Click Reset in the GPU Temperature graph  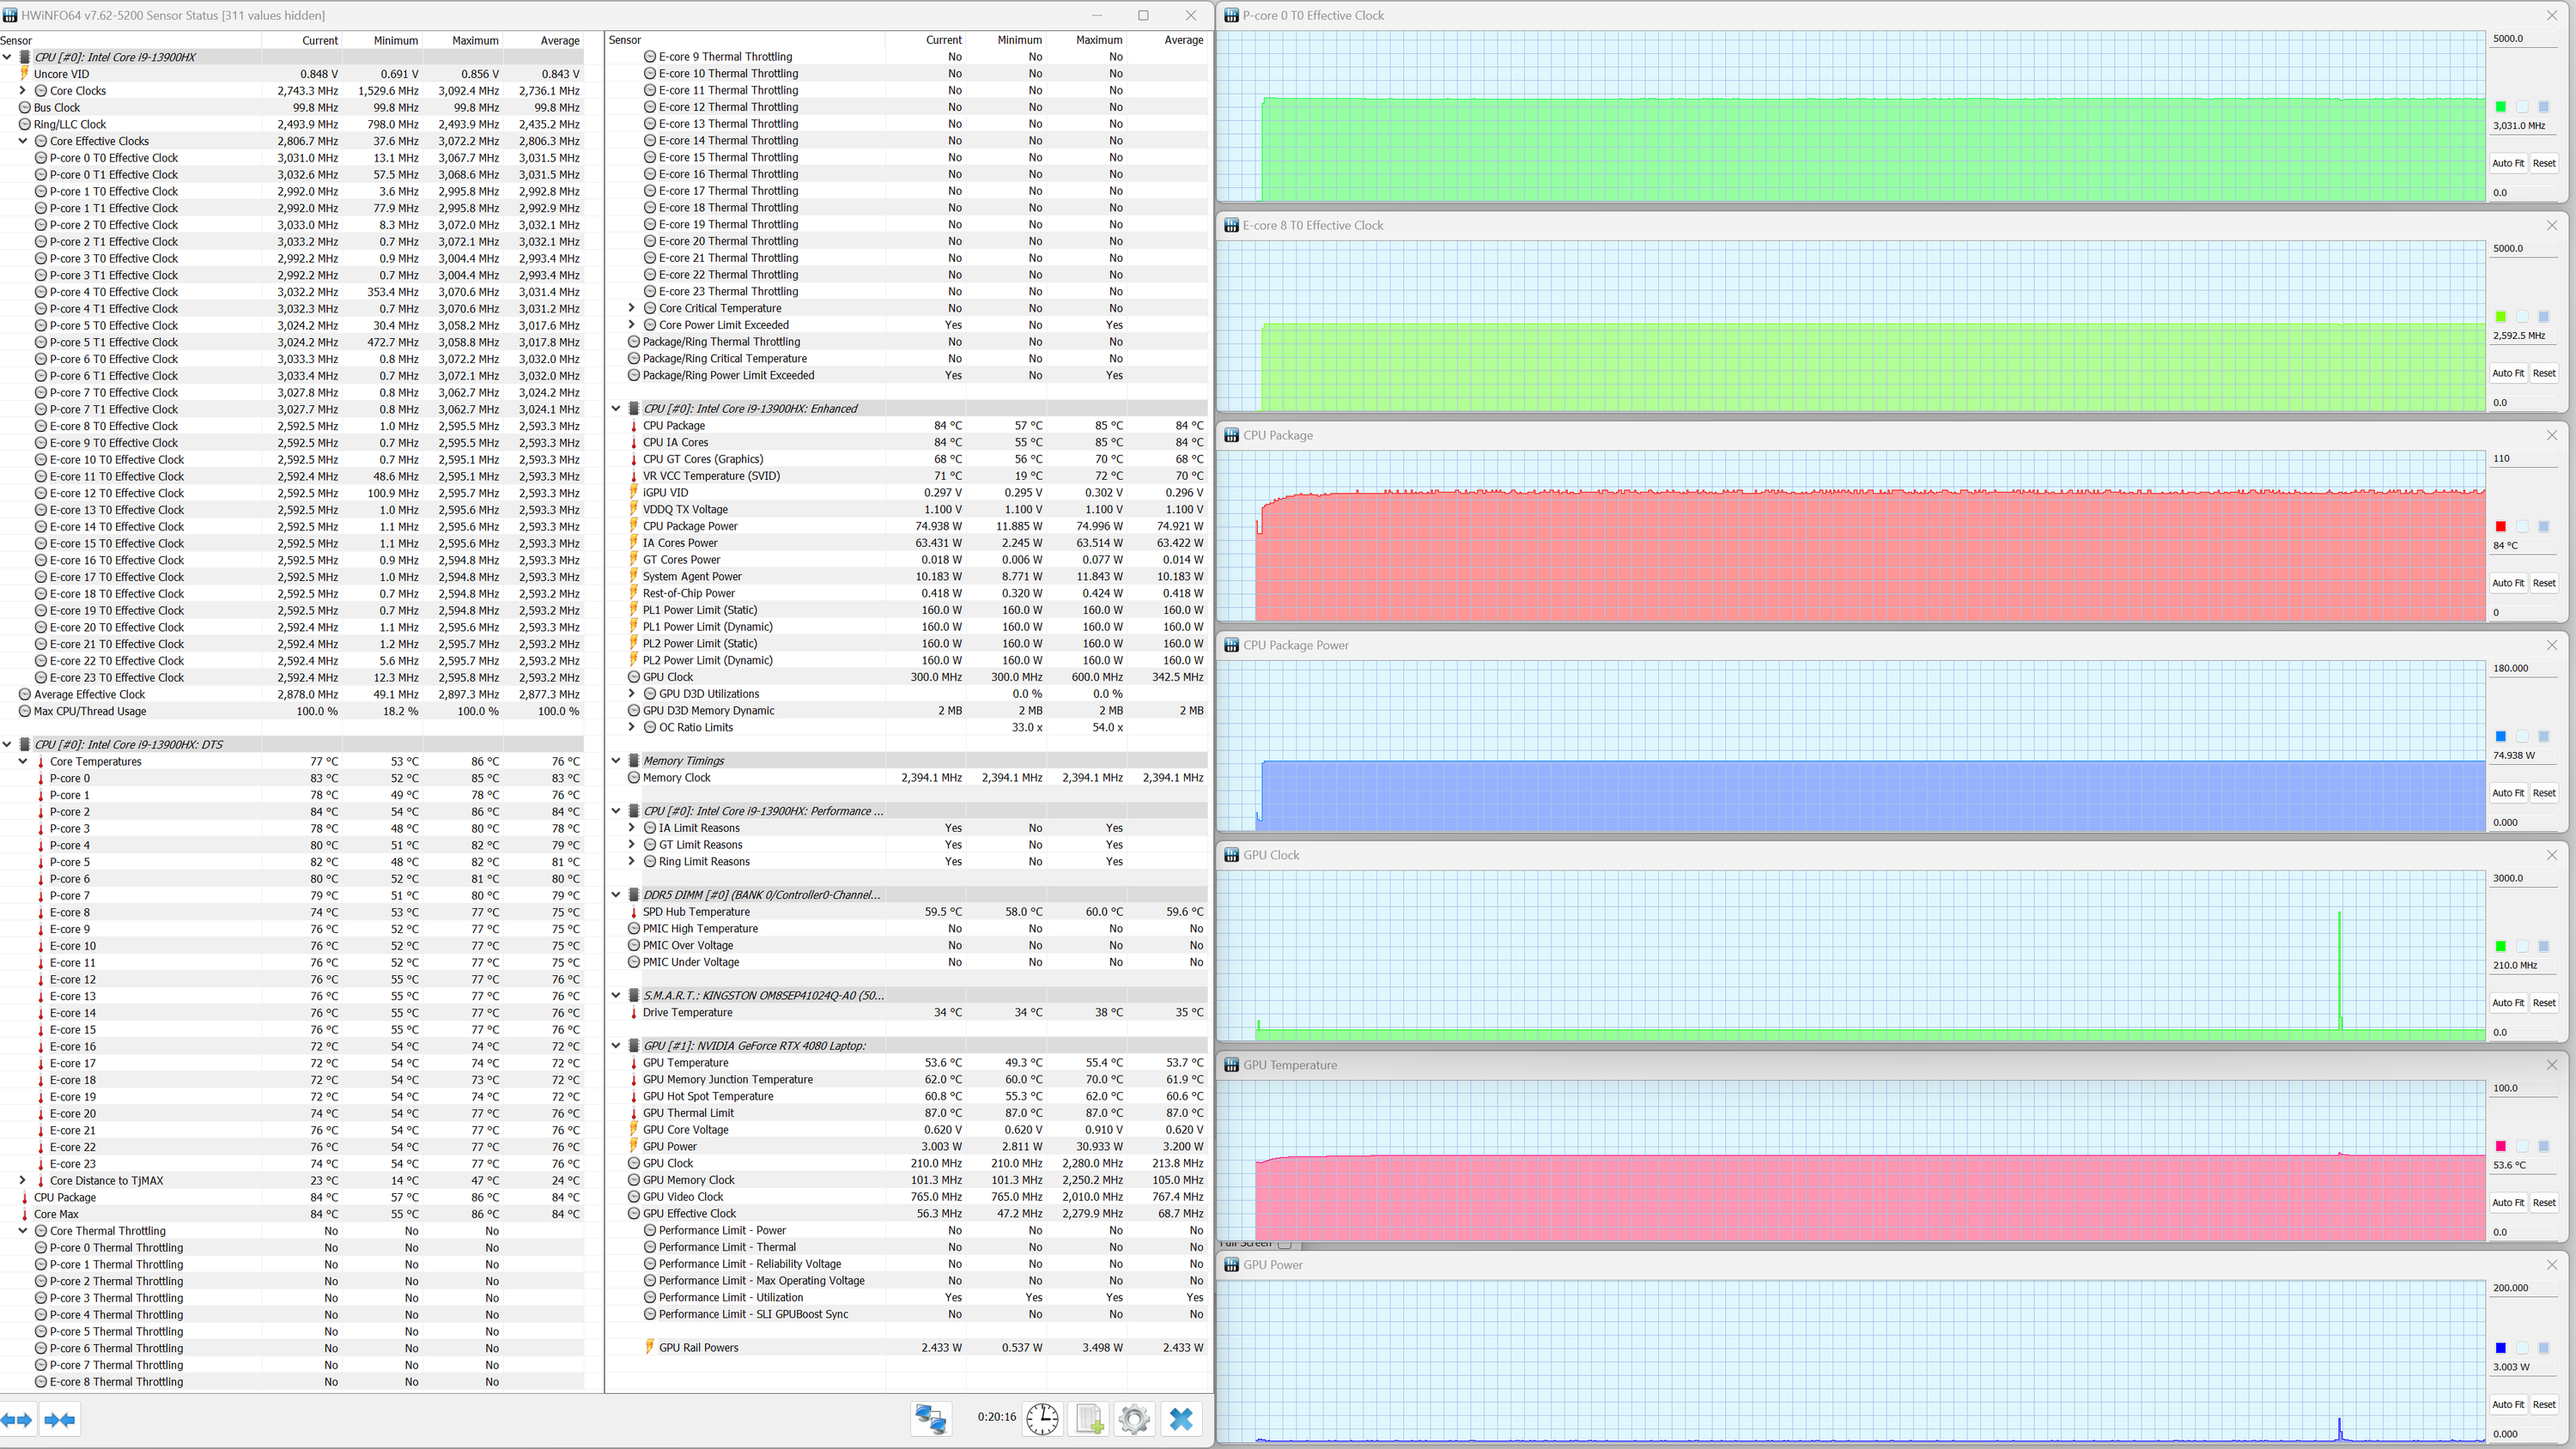2543,1203
